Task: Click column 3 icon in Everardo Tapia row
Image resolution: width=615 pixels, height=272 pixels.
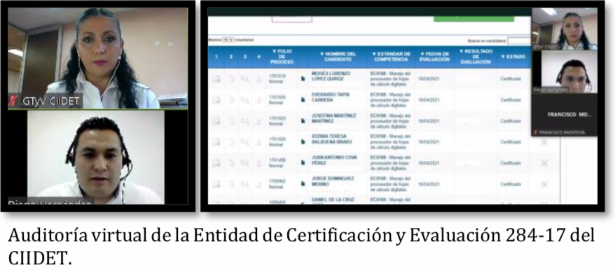Action: point(244,100)
